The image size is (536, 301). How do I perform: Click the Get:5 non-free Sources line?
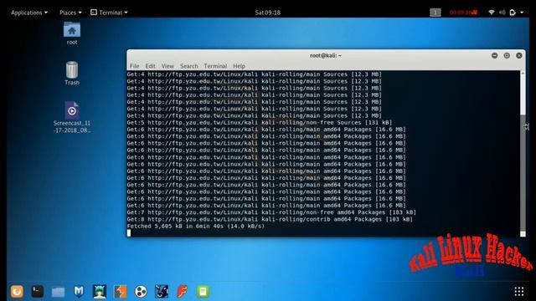tap(260, 123)
